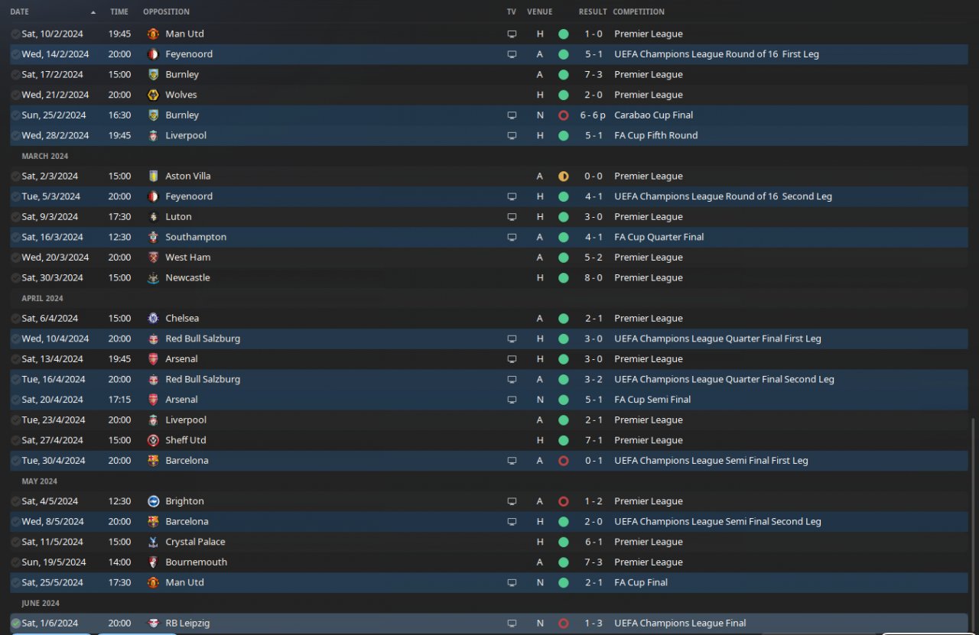Sort by the Opposition column header
Viewport: 979px width, 635px height.
166,12
